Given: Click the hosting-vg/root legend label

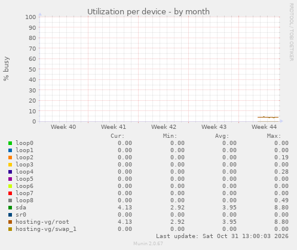Looking at the screenshot, I should [42, 222].
